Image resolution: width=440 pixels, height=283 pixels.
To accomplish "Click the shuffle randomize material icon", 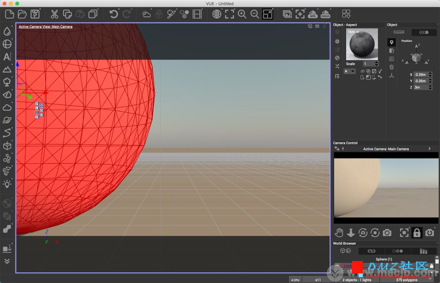I will (337, 66).
